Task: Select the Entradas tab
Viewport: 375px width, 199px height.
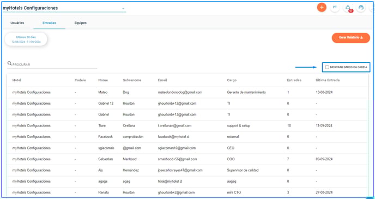Action: (x=49, y=23)
